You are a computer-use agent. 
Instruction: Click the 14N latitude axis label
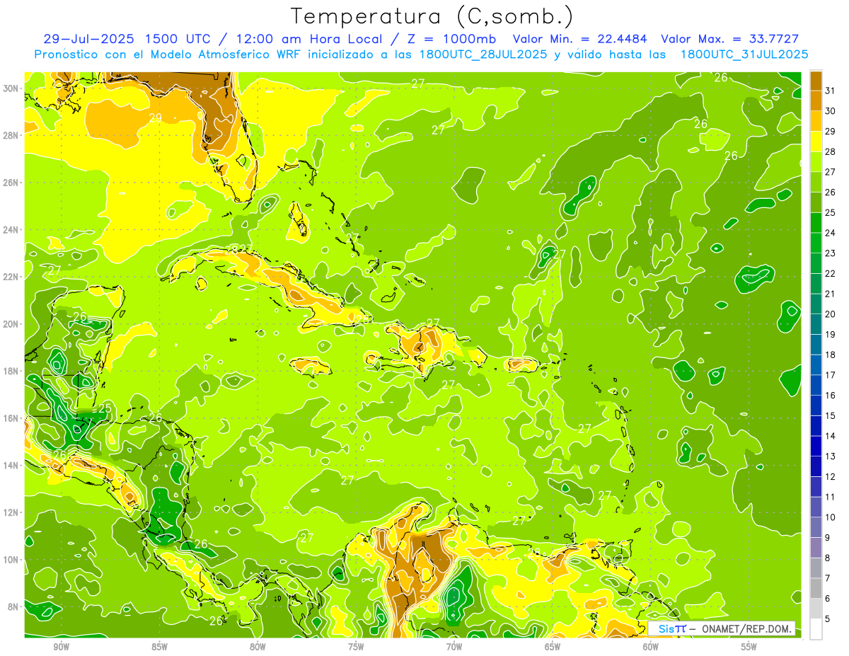coord(11,466)
